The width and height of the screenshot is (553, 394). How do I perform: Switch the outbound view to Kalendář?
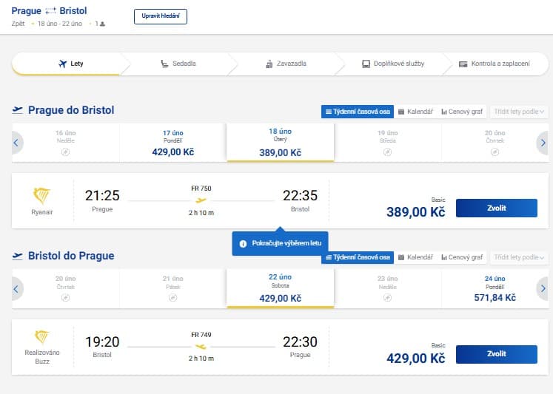[415, 112]
